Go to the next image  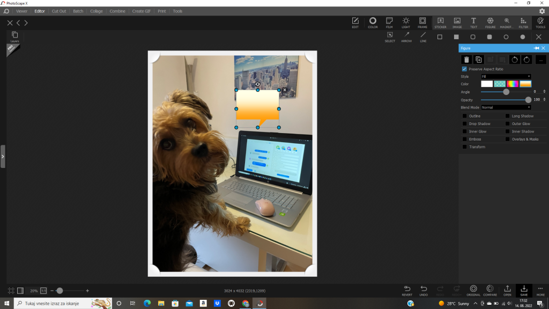tap(26, 23)
